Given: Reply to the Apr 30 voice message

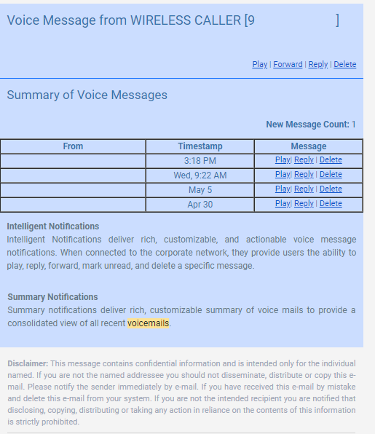Looking at the screenshot, I should point(304,203).
